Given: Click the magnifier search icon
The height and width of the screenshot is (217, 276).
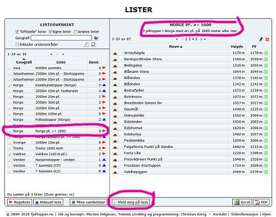Looking at the screenshot, I should click(86, 44).
